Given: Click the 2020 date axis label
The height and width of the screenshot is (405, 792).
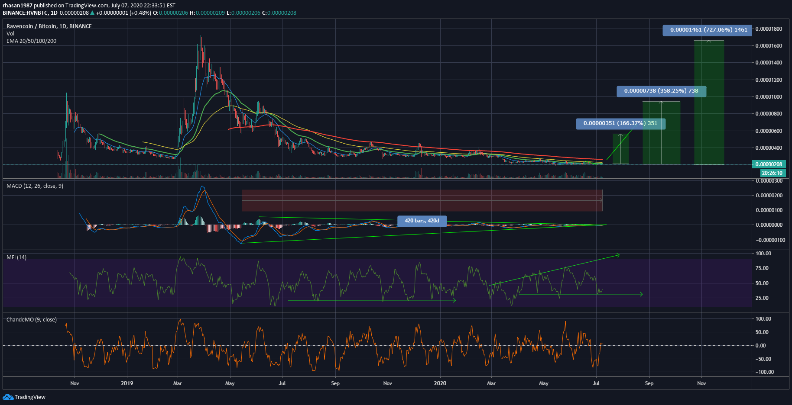Looking at the screenshot, I should click(x=440, y=383).
